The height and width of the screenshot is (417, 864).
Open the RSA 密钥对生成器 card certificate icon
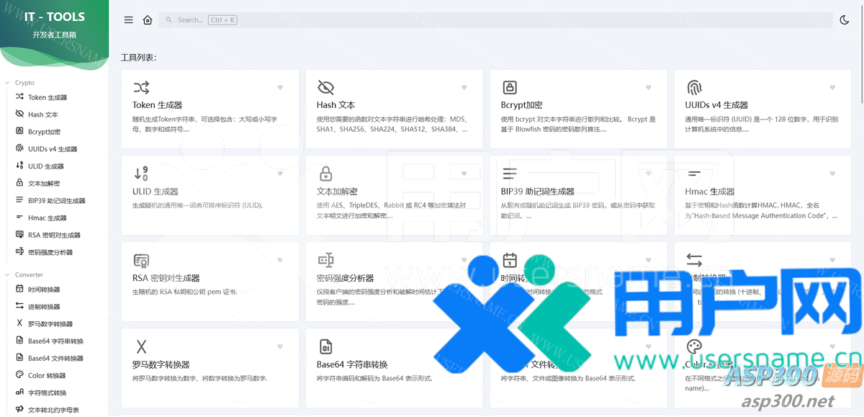click(x=141, y=260)
